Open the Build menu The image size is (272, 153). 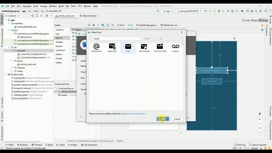pyautogui.click(x=61, y=6)
